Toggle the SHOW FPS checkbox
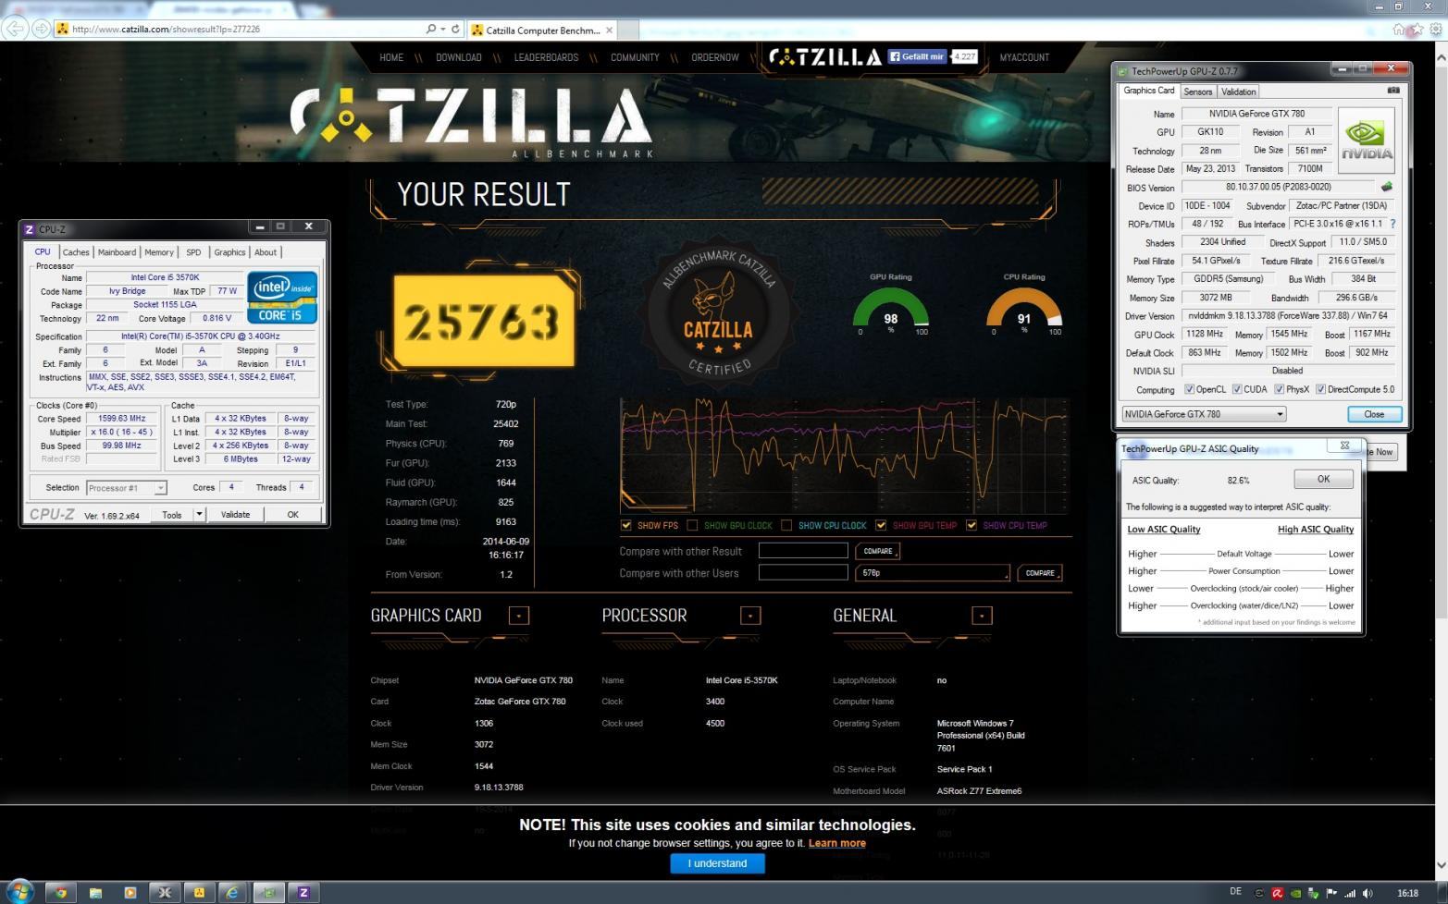Image resolution: width=1448 pixels, height=904 pixels. (626, 525)
